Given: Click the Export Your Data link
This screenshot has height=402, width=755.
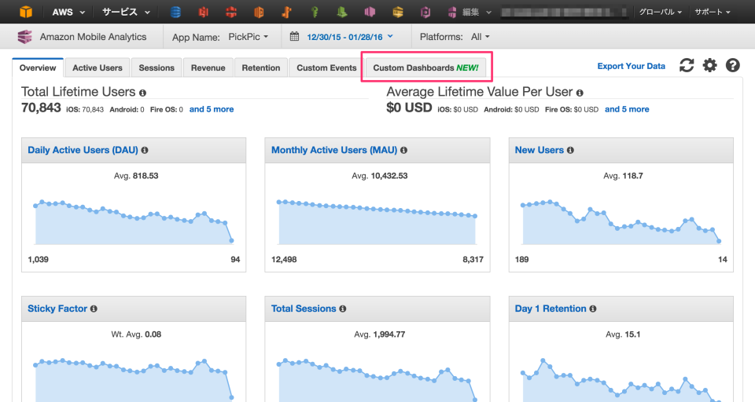Looking at the screenshot, I should point(632,67).
